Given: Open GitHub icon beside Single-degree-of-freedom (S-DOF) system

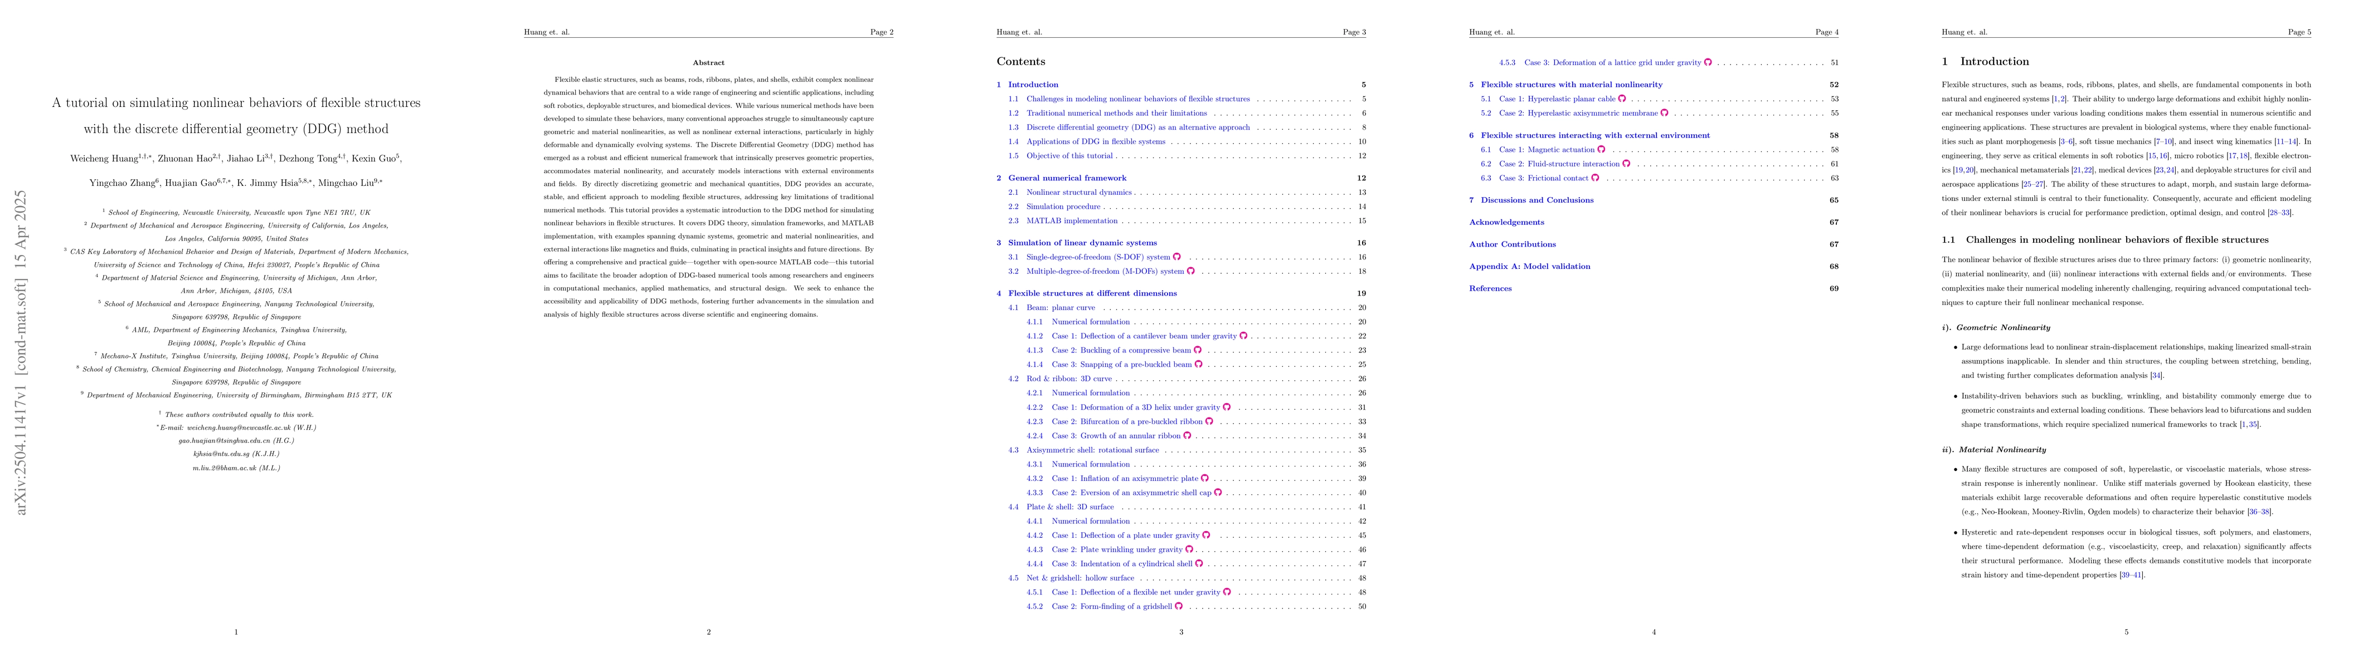Looking at the screenshot, I should pyautogui.click(x=1177, y=257).
